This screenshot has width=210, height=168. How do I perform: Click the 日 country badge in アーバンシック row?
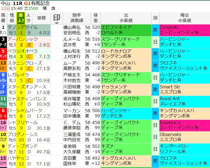[155, 42]
